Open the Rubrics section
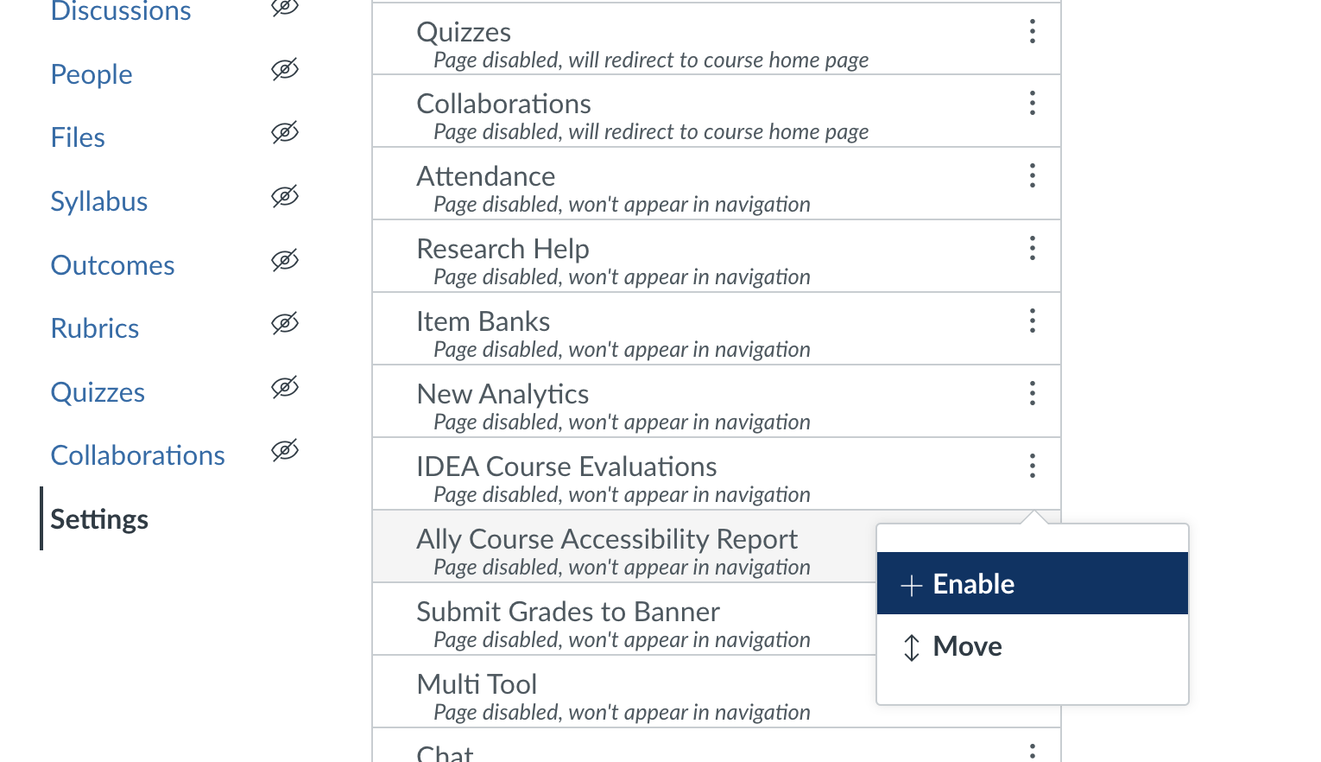This screenshot has width=1321, height=762. (94, 328)
